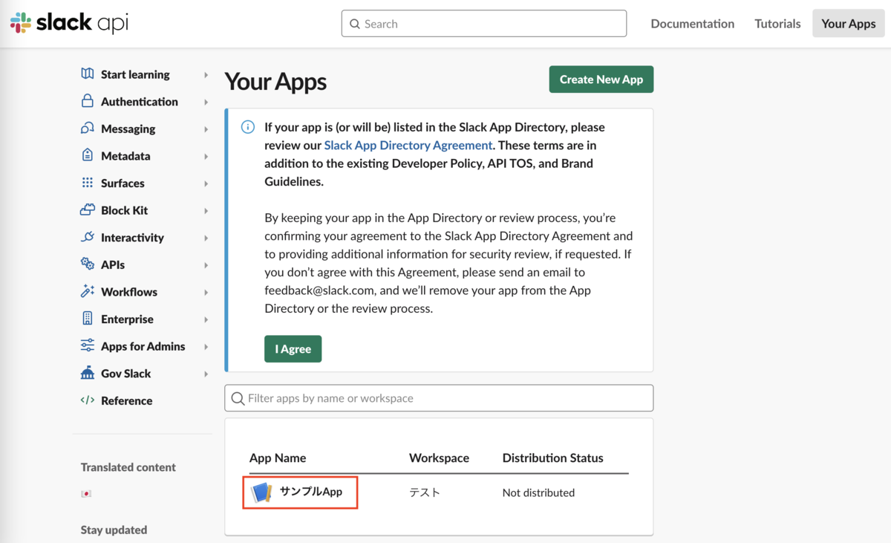Click the Create New App button
The width and height of the screenshot is (891, 543).
click(x=601, y=79)
